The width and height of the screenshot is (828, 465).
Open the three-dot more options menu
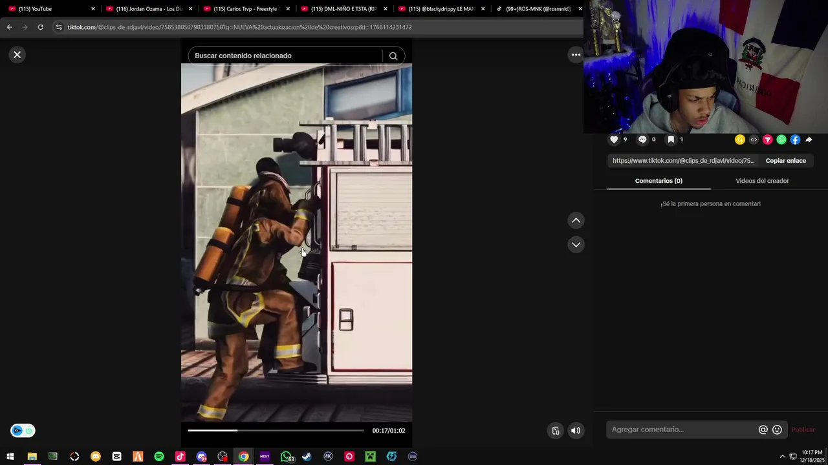click(576, 55)
